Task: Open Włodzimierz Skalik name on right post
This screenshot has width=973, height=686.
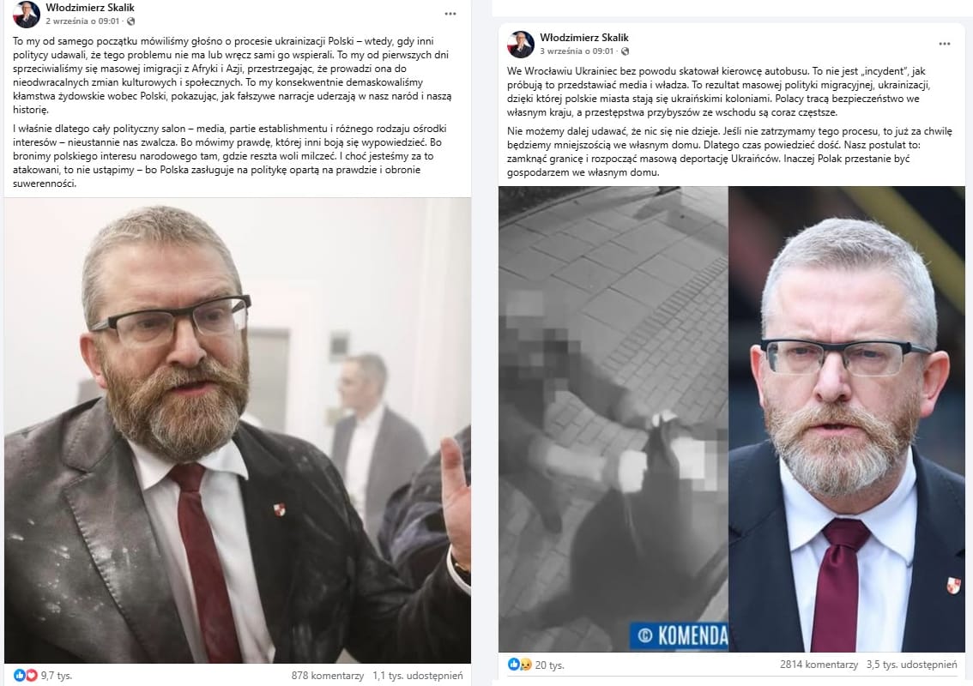Action: [584, 37]
